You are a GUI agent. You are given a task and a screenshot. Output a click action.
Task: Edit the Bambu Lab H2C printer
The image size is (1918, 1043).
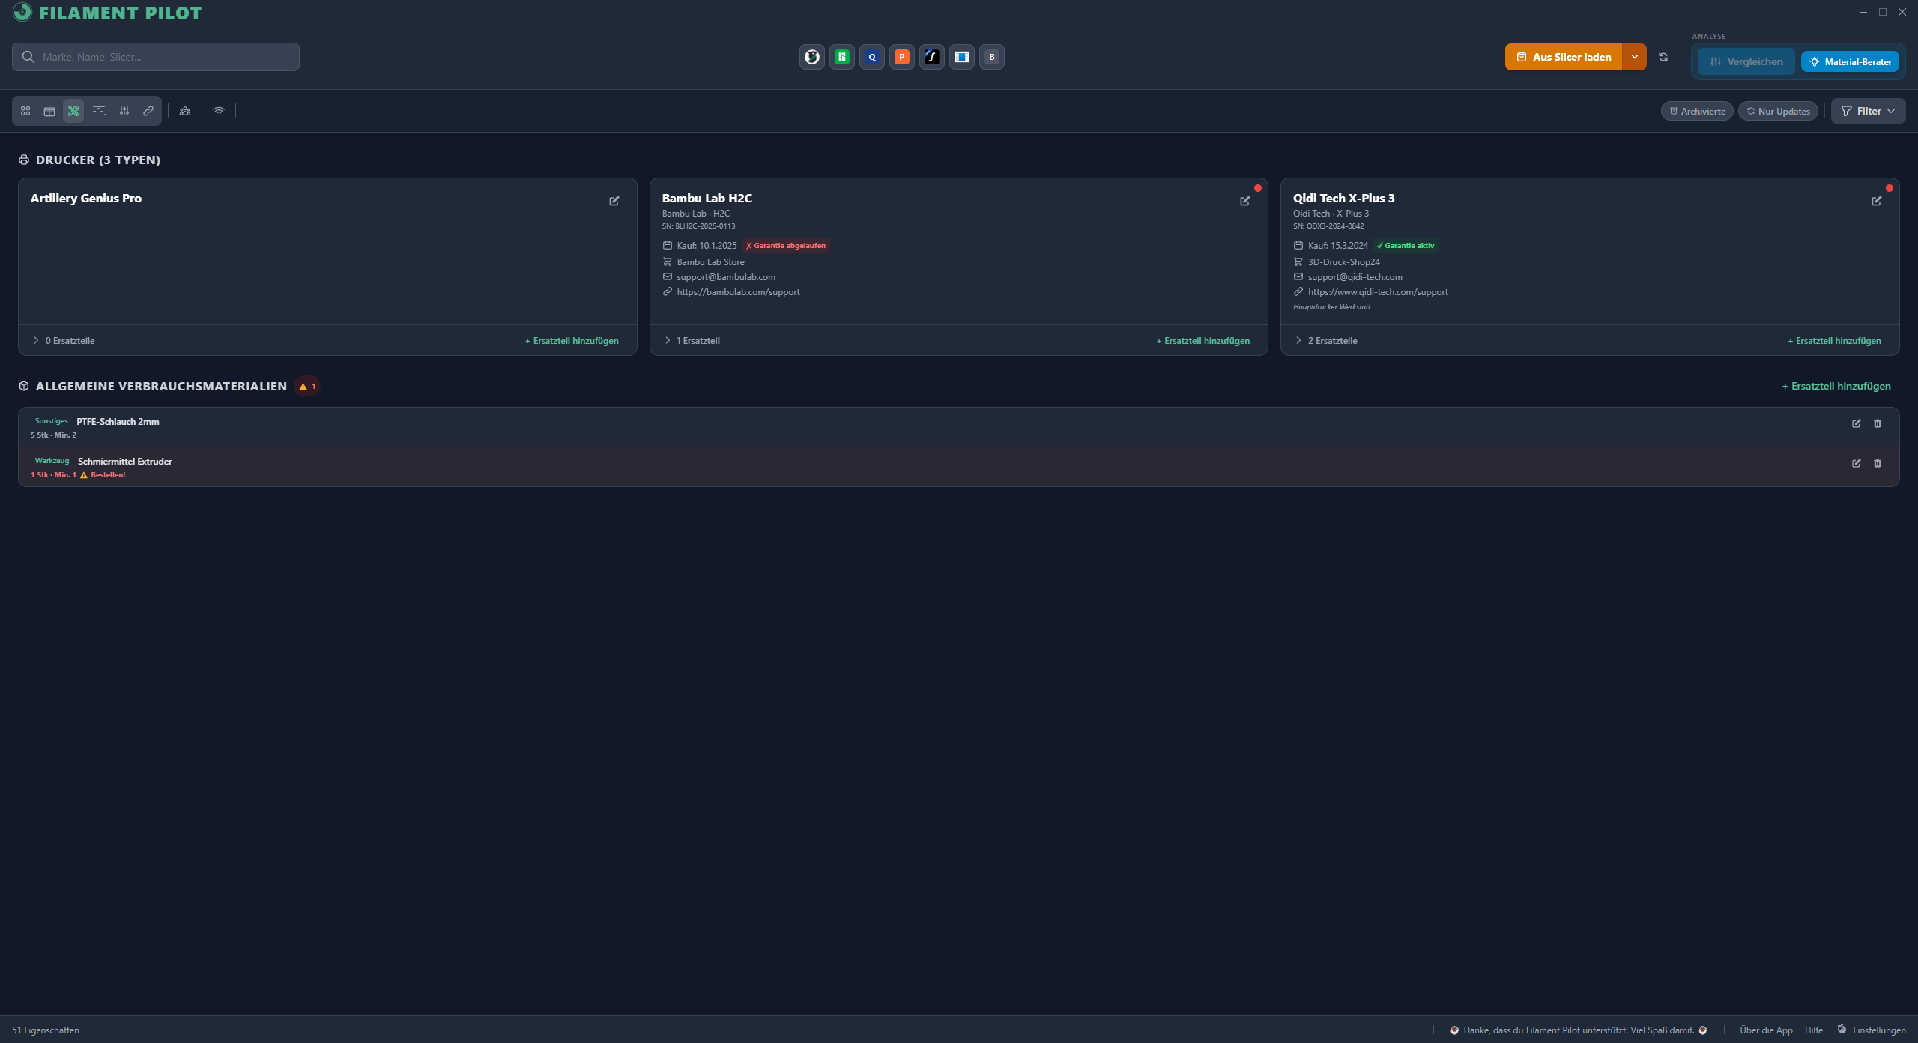[x=1245, y=201]
